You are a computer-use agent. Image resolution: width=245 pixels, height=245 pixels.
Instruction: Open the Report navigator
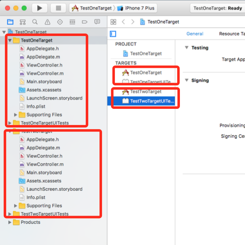pos(97,22)
